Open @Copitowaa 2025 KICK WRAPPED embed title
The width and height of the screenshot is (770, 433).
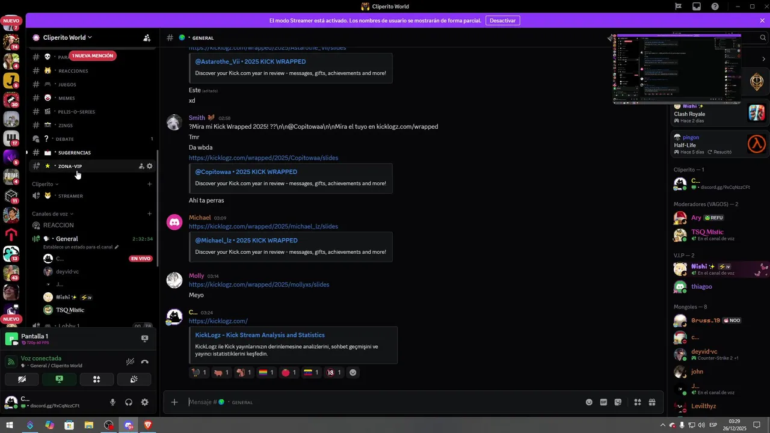(x=246, y=171)
